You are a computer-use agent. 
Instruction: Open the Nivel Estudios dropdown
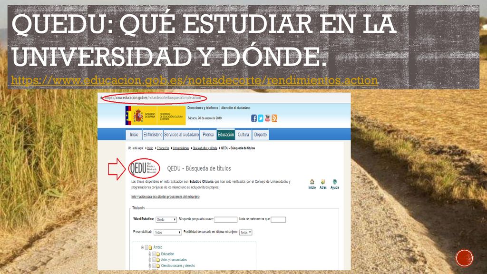click(x=166, y=220)
